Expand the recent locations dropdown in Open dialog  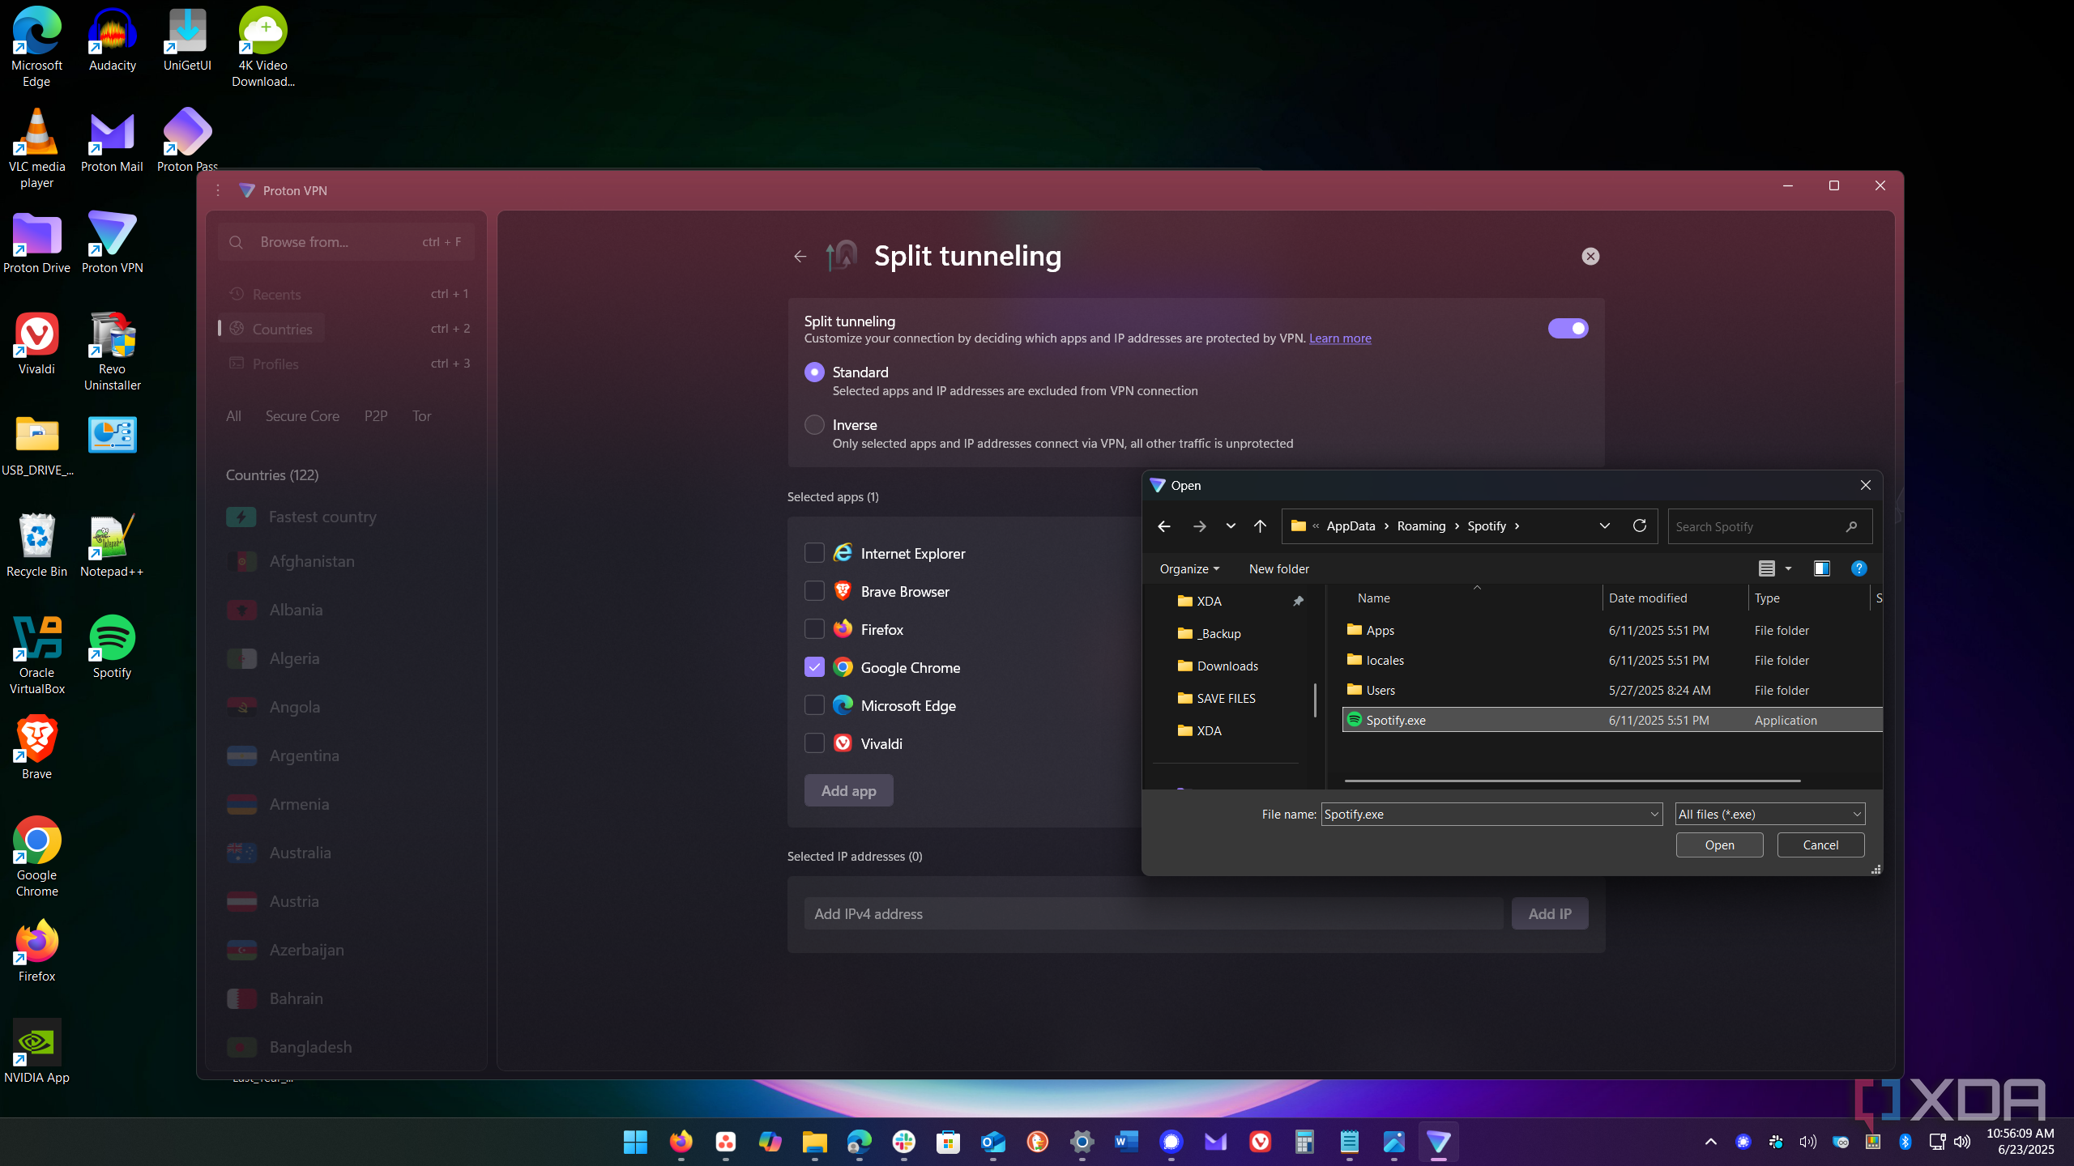[1231, 526]
